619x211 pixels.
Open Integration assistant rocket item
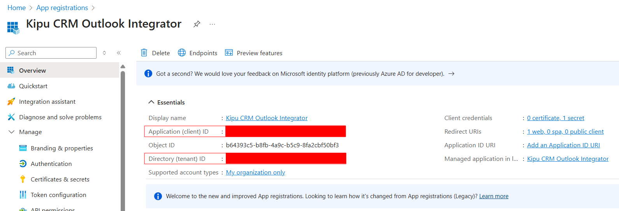47,102
